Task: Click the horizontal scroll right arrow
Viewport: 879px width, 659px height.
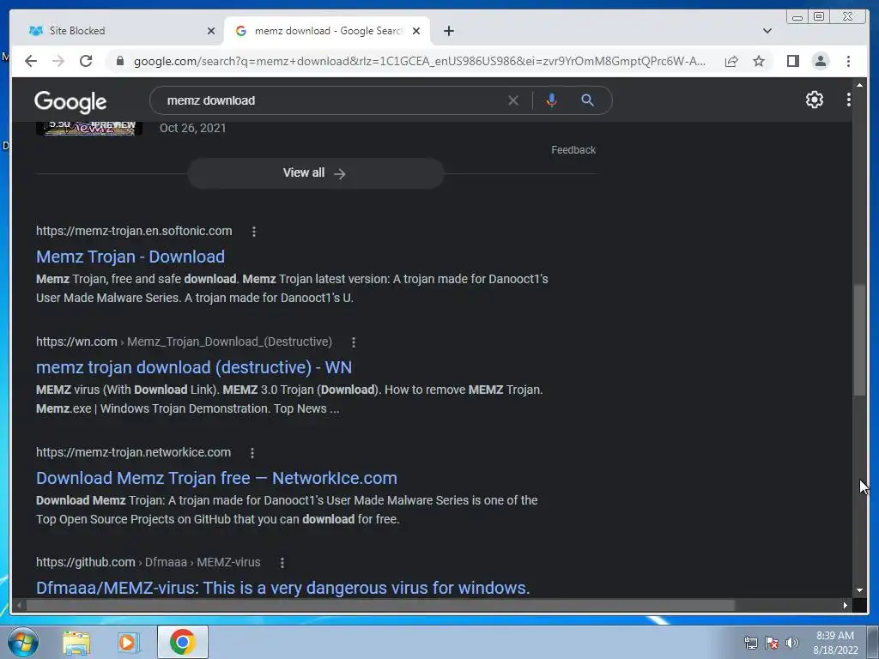Action: [846, 605]
